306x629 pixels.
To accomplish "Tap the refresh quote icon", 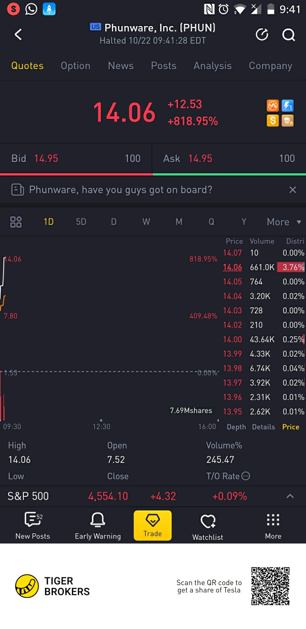I will point(262,35).
